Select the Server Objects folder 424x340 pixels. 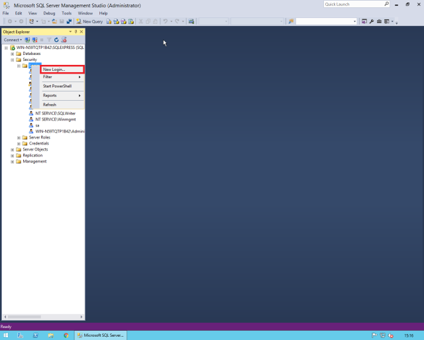(35, 149)
